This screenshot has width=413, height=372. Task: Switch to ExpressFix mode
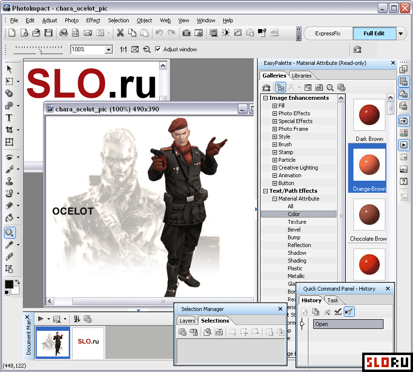pos(328,33)
